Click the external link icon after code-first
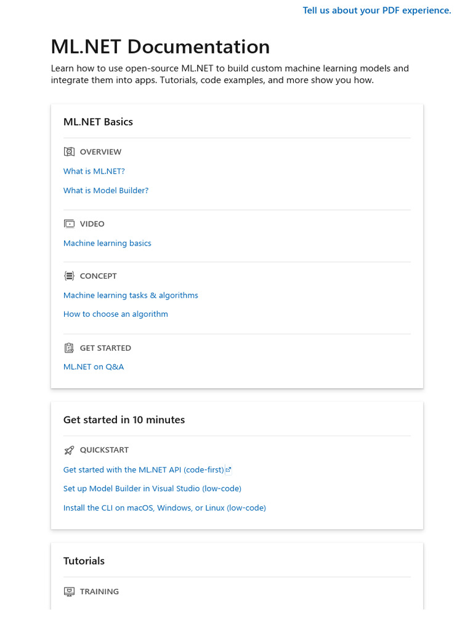 coord(228,470)
